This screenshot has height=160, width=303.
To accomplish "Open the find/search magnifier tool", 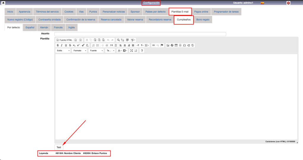I will tap(118, 40).
